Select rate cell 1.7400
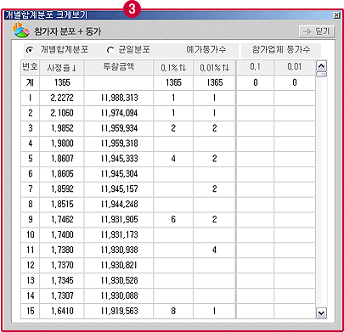The image size is (344, 332). click(62, 235)
